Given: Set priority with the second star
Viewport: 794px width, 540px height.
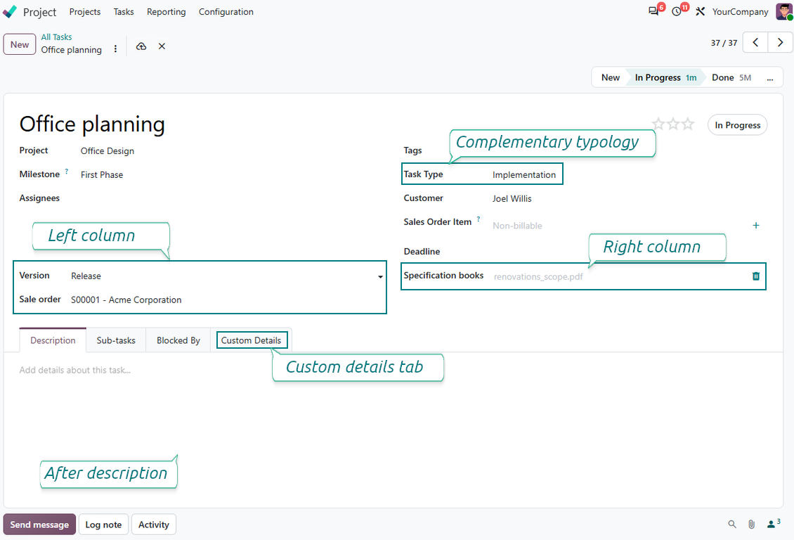Looking at the screenshot, I should (x=673, y=124).
